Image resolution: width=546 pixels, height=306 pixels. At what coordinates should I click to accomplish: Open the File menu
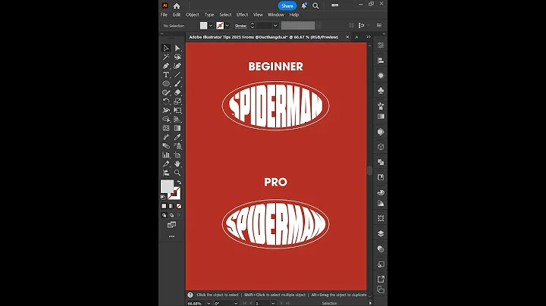[164, 14]
